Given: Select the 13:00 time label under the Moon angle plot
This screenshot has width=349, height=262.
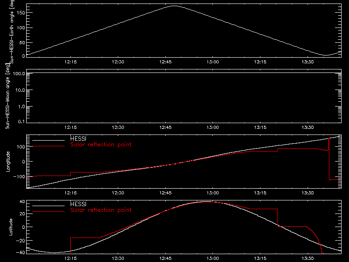Looking at the screenshot, I should pos(213,127).
